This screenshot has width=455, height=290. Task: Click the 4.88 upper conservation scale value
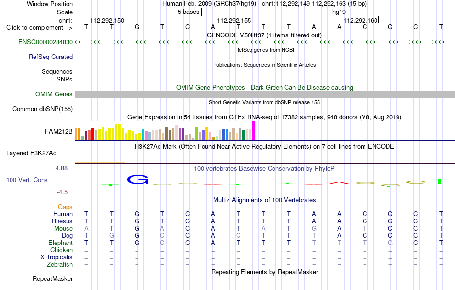click(61, 168)
